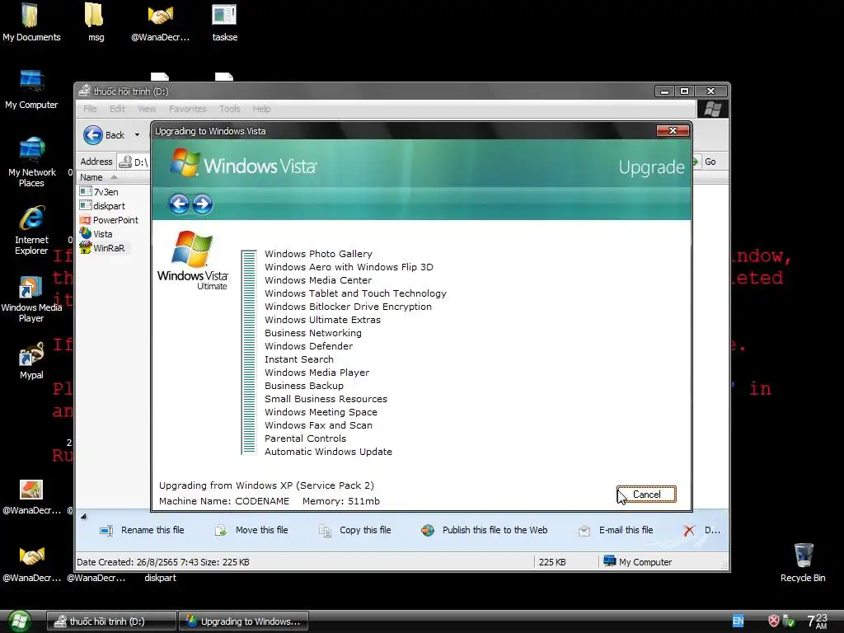
Task: Select diskpart label on desktop bottom
Action: [x=160, y=578]
